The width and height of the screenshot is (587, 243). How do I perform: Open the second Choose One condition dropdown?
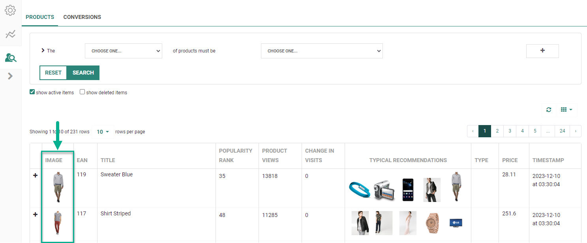click(322, 51)
